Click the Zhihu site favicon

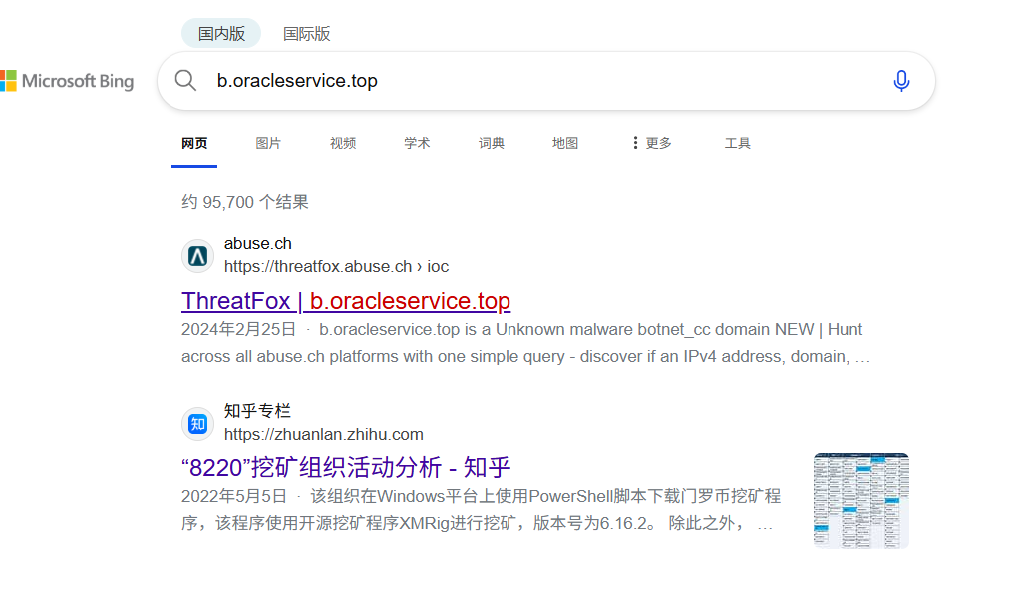coord(197,424)
